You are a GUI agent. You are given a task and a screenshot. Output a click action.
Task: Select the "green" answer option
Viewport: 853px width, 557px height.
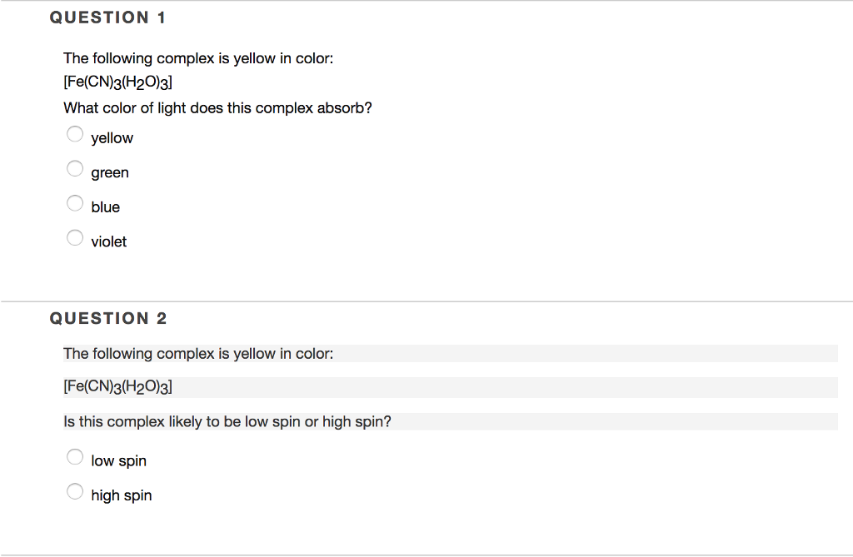click(x=74, y=168)
